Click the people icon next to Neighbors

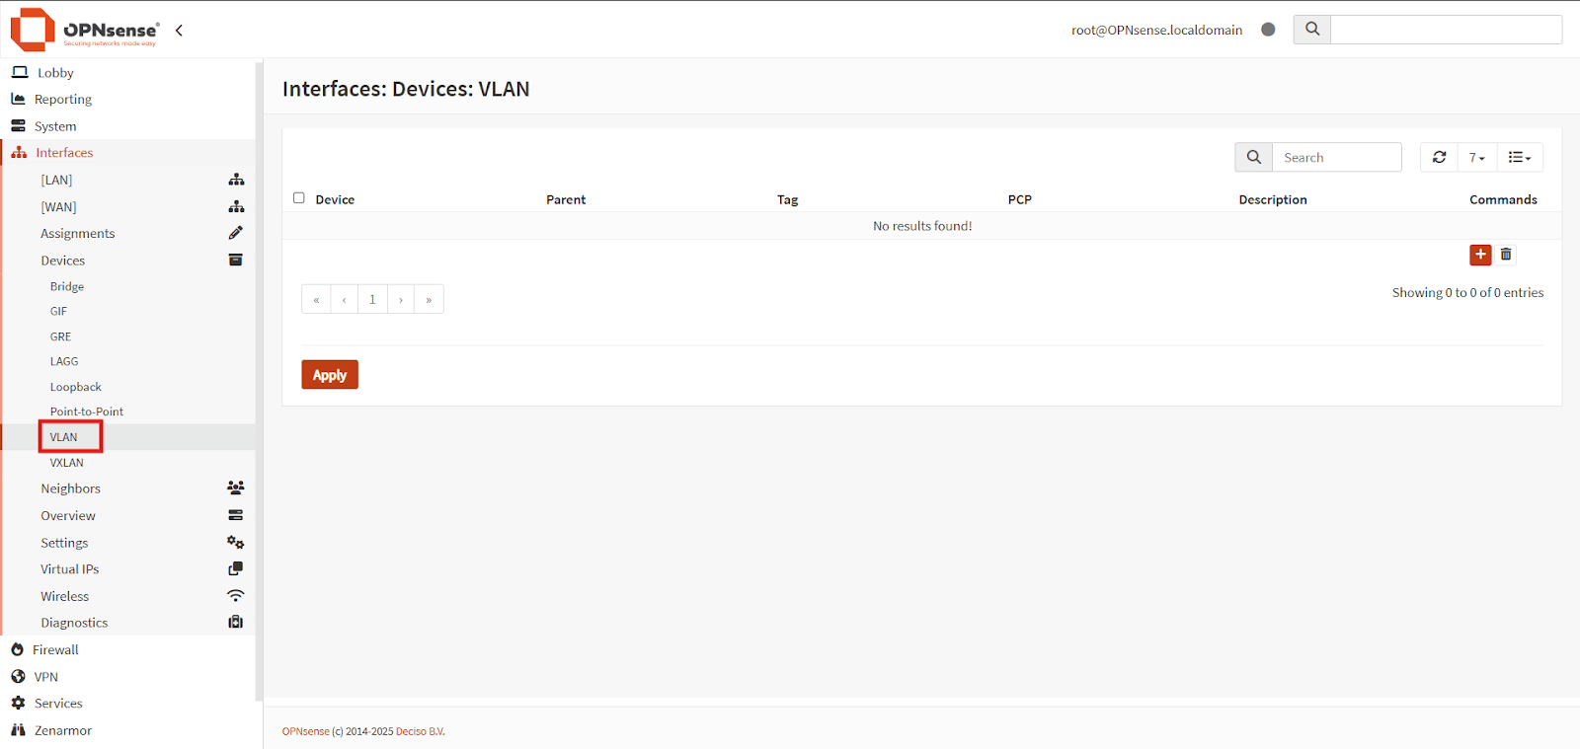point(235,487)
